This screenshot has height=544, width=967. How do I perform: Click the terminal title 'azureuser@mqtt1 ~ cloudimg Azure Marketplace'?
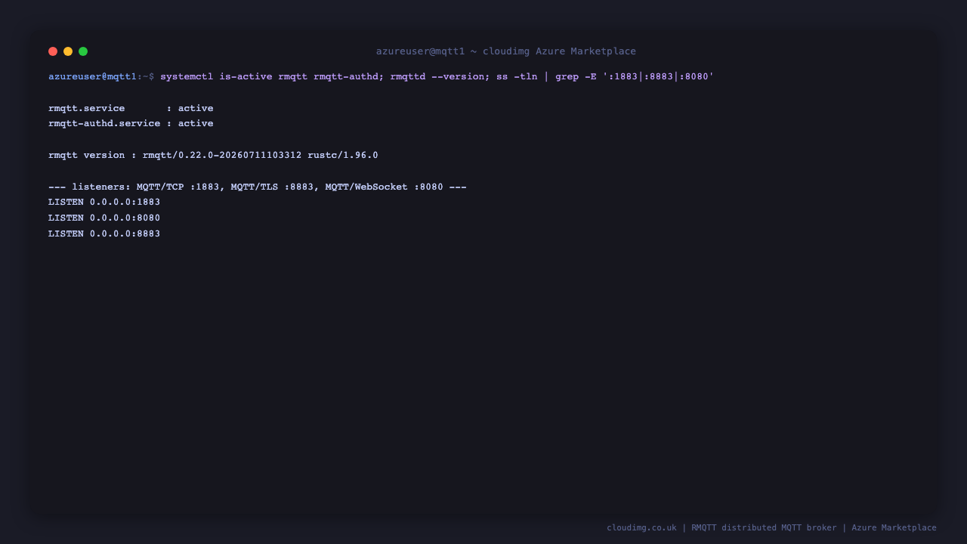point(506,51)
